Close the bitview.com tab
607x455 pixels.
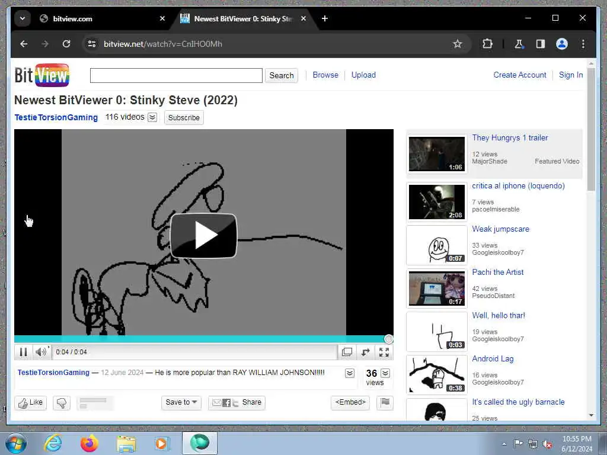pyautogui.click(x=162, y=18)
